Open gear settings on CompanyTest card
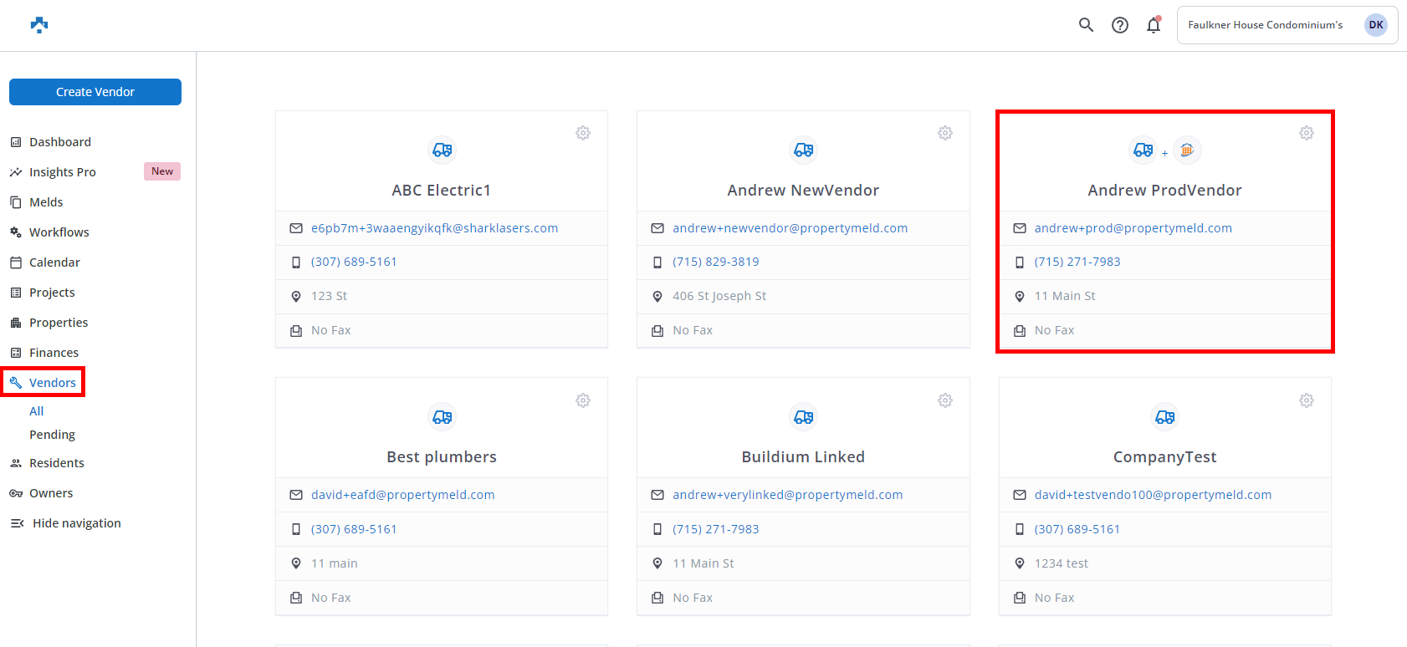Image resolution: width=1407 pixels, height=647 pixels. (1306, 400)
